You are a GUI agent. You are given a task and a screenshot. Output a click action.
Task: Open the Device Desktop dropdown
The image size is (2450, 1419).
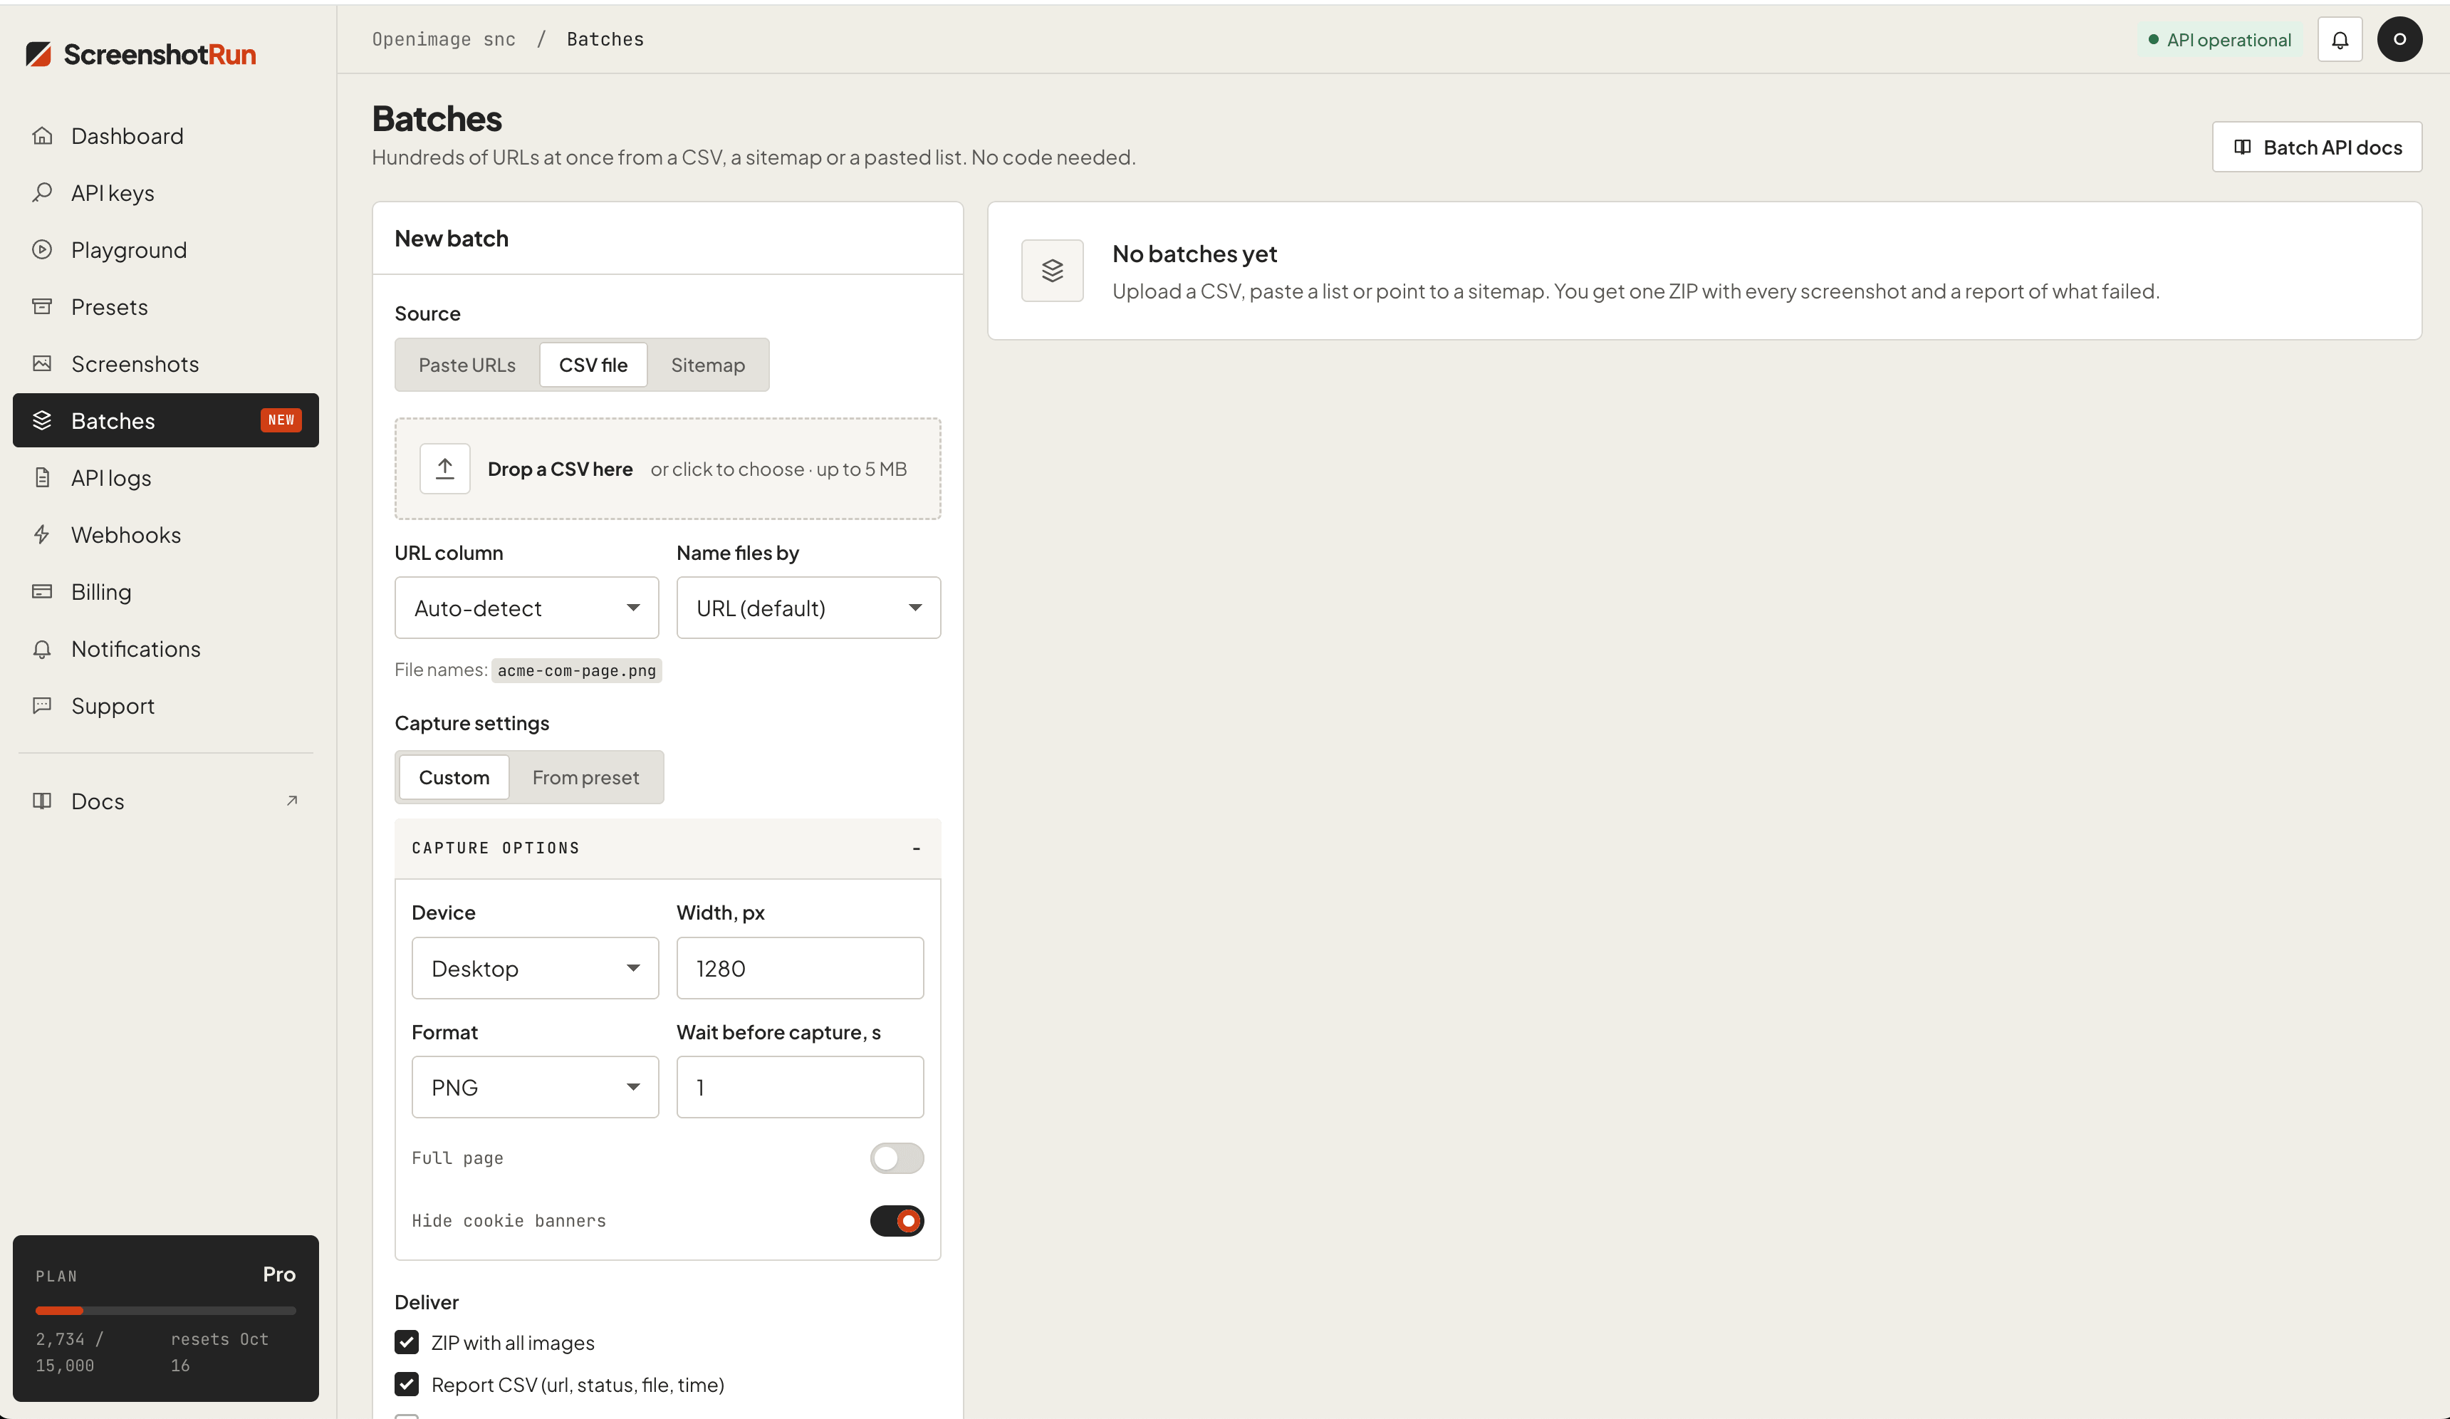tap(535, 967)
